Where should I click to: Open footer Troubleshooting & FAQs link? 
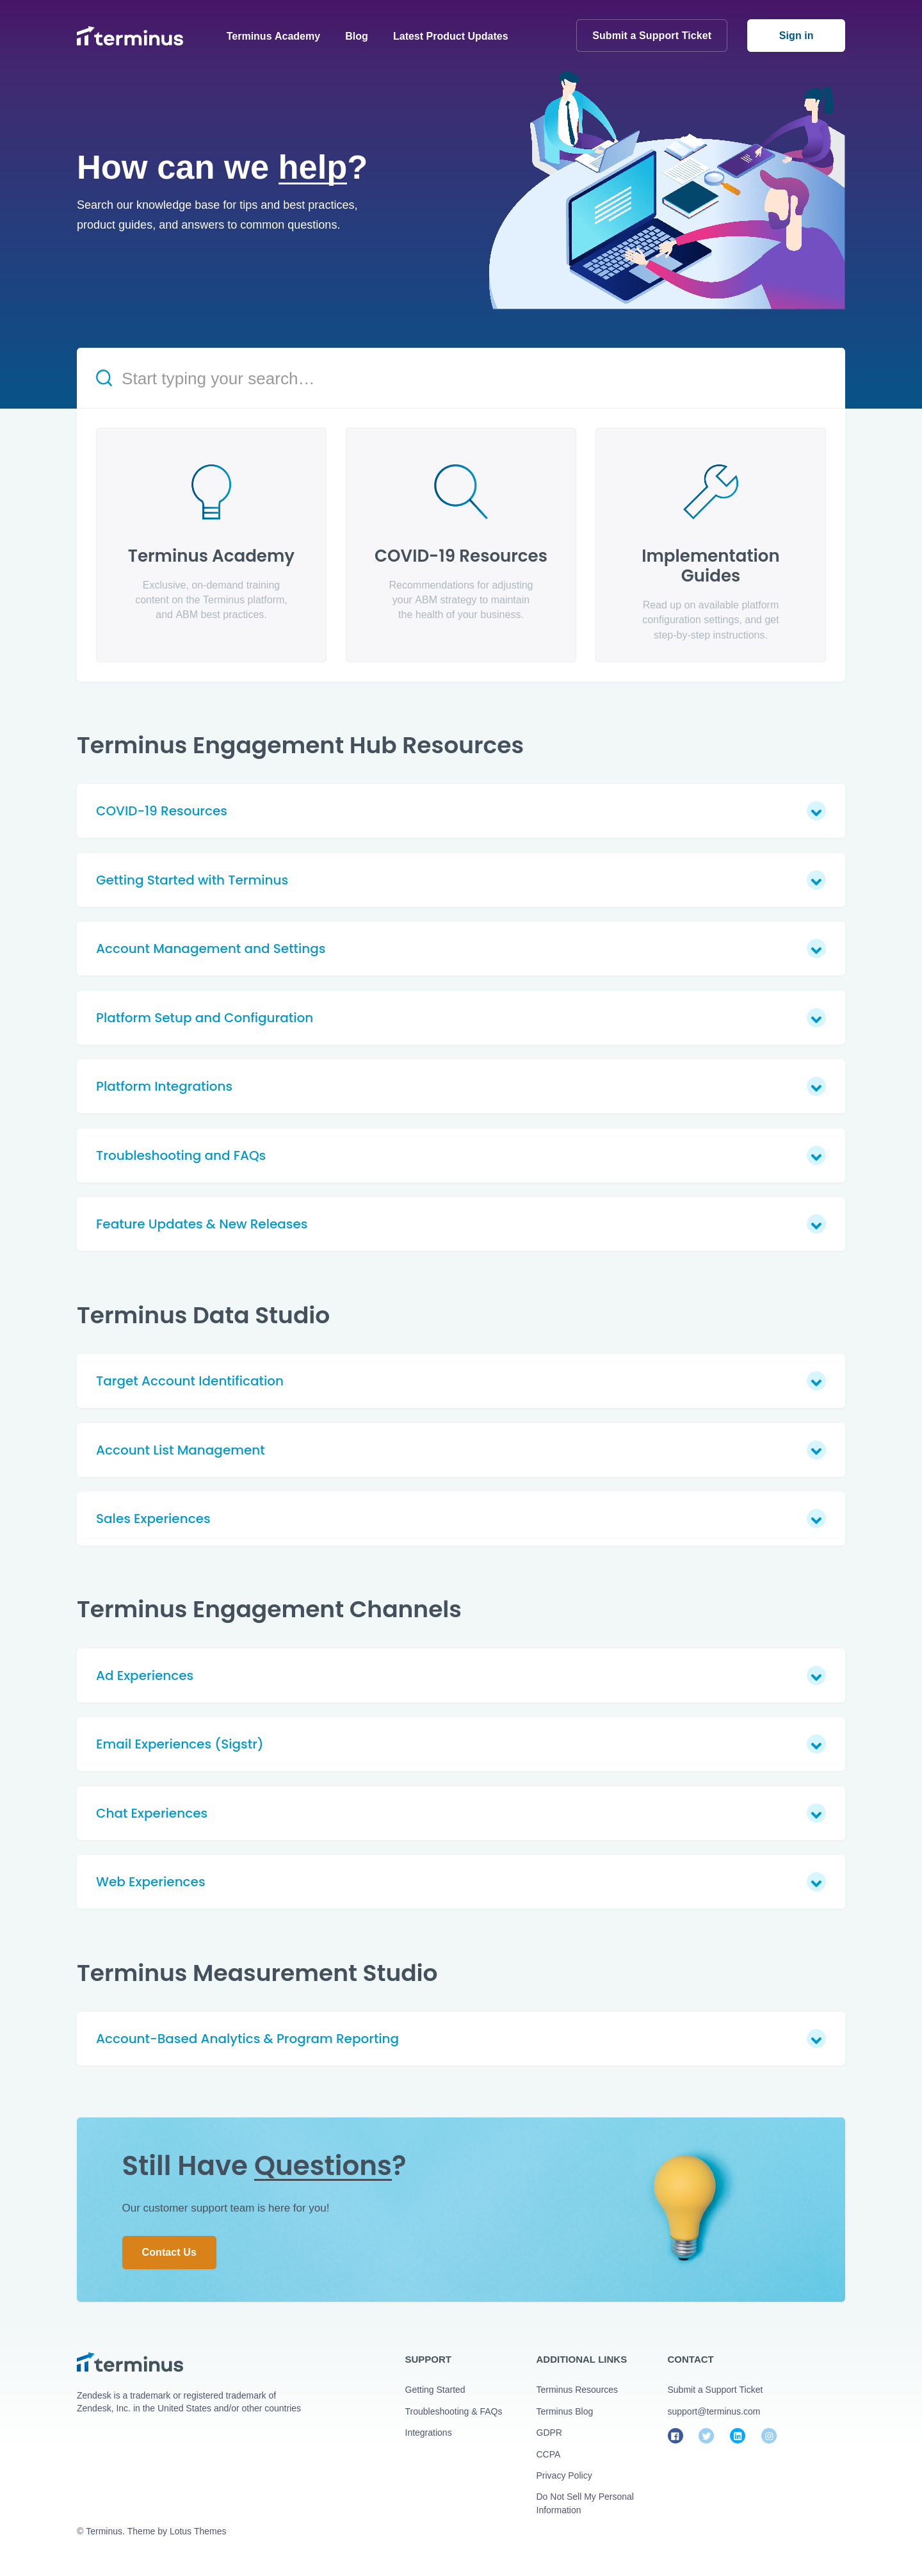point(453,2411)
